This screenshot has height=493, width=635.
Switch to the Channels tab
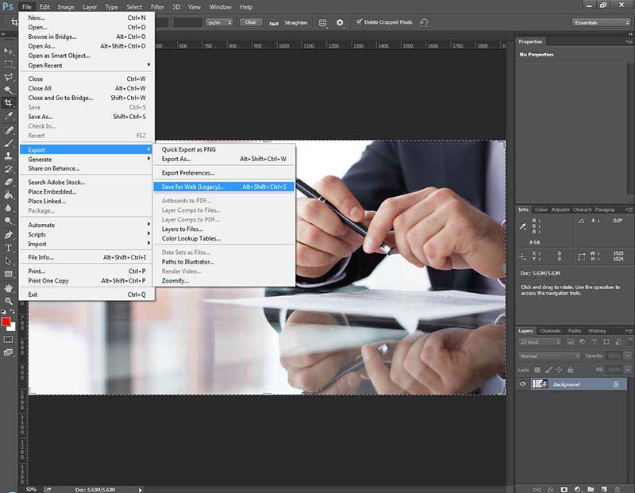click(550, 331)
